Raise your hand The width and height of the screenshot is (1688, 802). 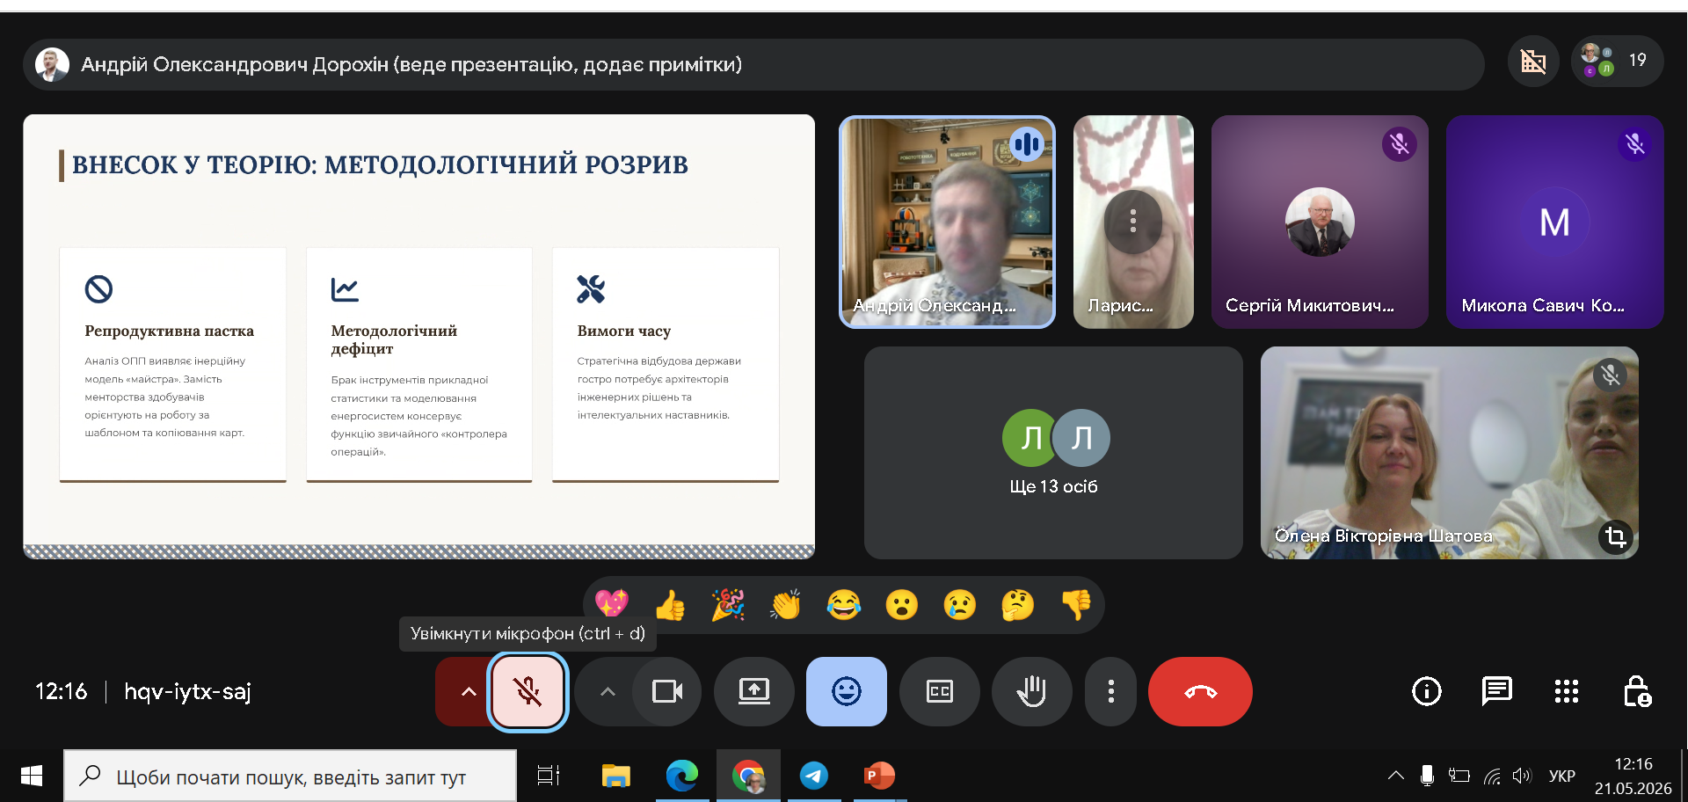pyautogui.click(x=1032, y=692)
